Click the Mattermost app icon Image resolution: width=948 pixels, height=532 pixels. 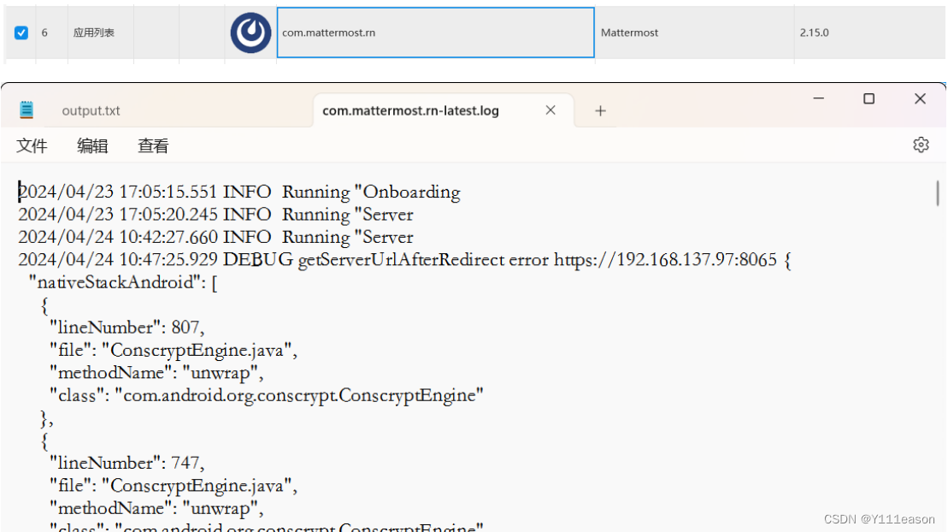(x=250, y=33)
